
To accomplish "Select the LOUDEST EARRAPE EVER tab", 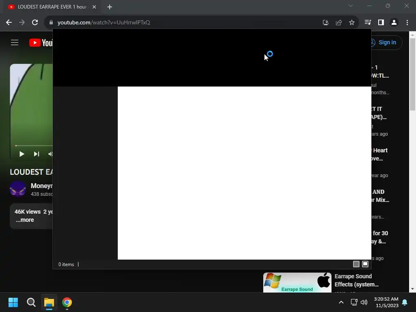I will (x=52, y=7).
